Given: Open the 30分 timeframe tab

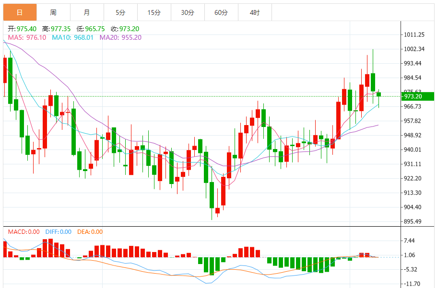Looking at the screenshot, I should pos(188,12).
